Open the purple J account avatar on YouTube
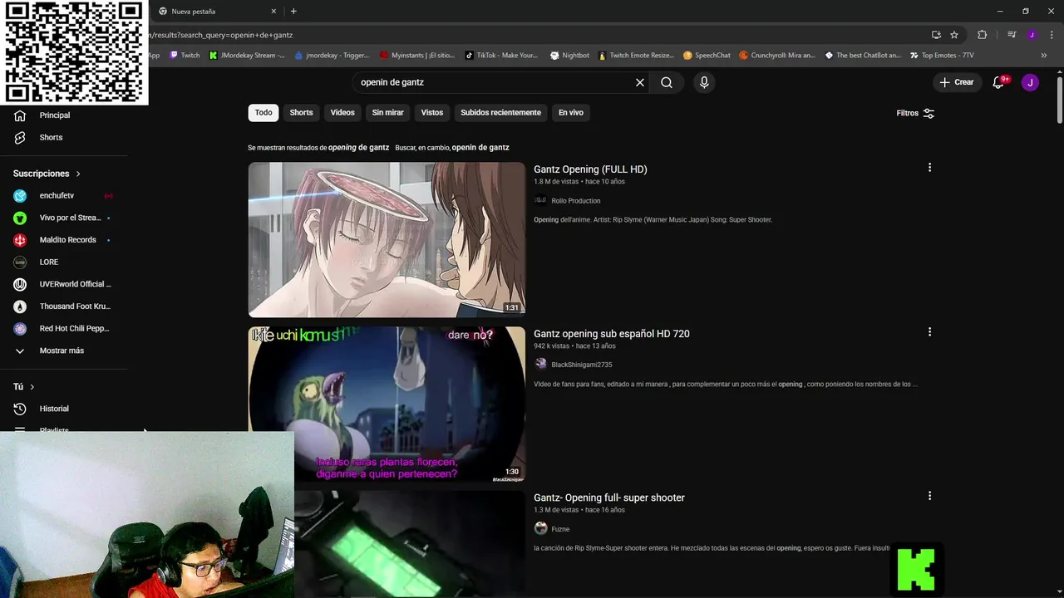 coord(1030,82)
